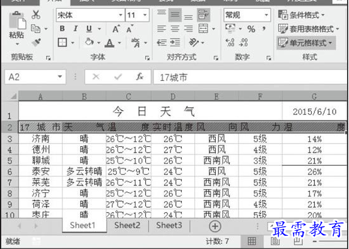Select row header 5
The width and height of the screenshot is (349, 249).
(x=9, y=161)
